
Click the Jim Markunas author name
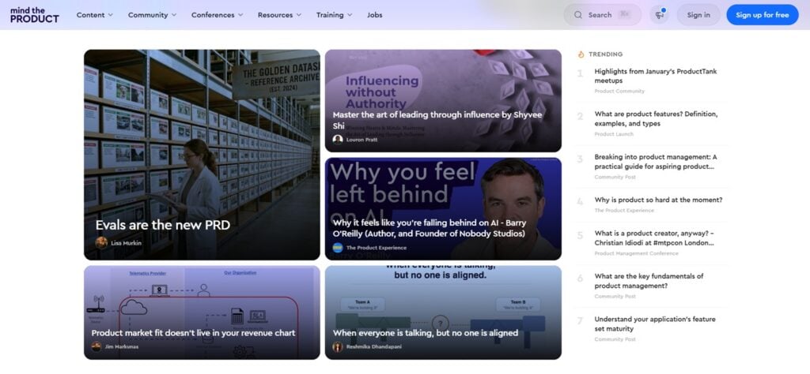click(121, 346)
